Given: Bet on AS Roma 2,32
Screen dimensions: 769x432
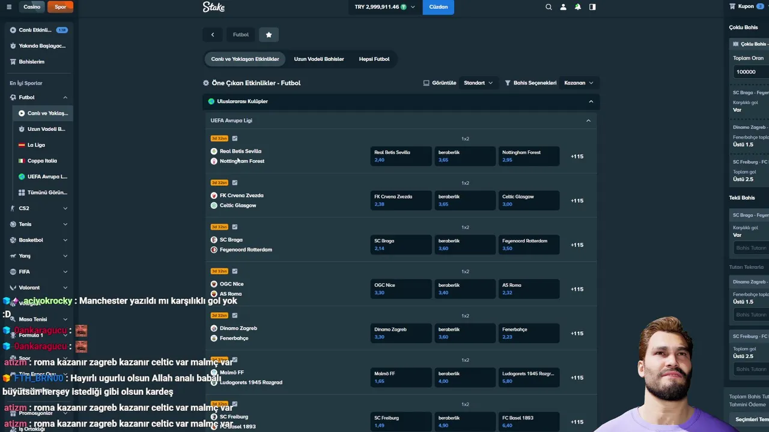Looking at the screenshot, I should (529, 289).
